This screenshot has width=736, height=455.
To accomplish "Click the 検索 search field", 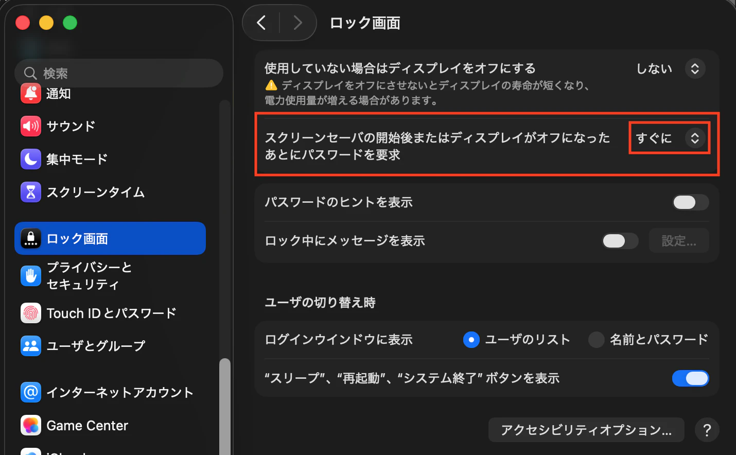I will 119,73.
